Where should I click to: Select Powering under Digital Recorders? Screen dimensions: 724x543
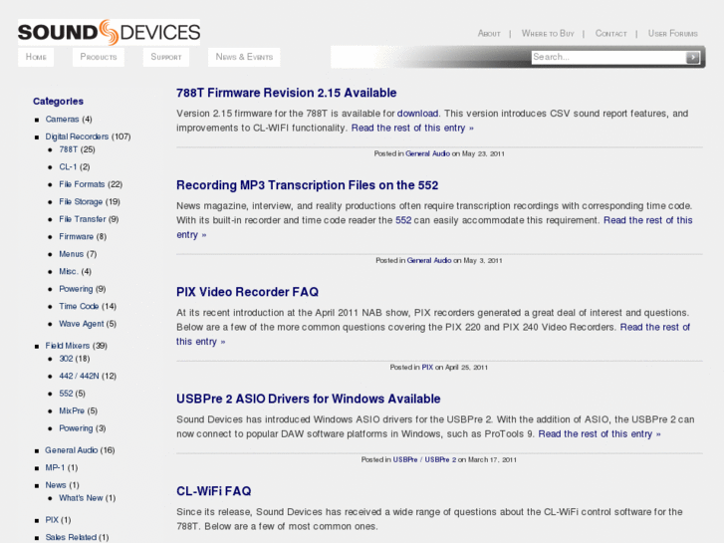[76, 289]
